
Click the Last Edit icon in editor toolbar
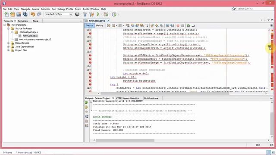[109, 26]
